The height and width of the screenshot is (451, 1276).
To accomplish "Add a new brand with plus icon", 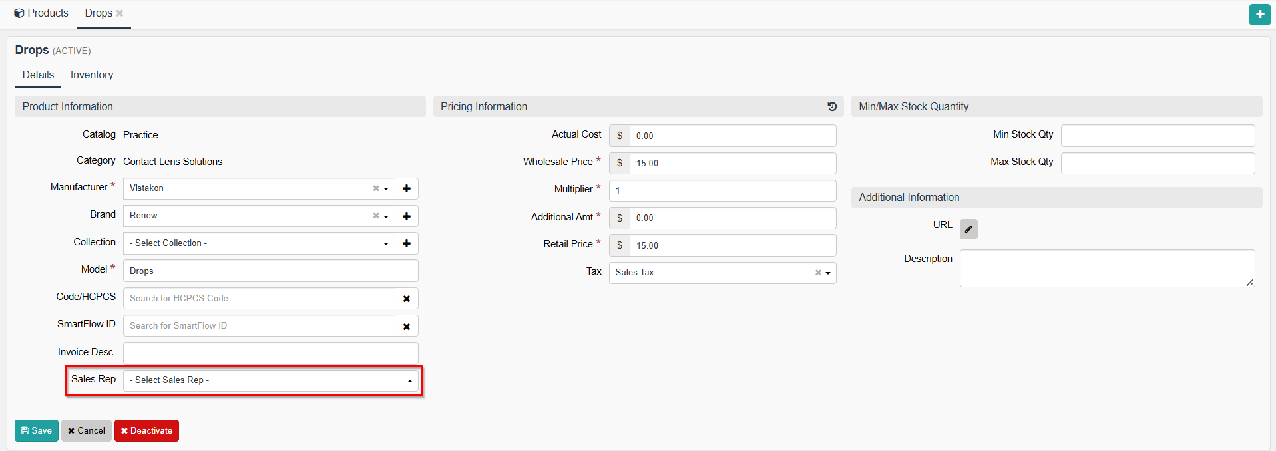I will [x=406, y=216].
